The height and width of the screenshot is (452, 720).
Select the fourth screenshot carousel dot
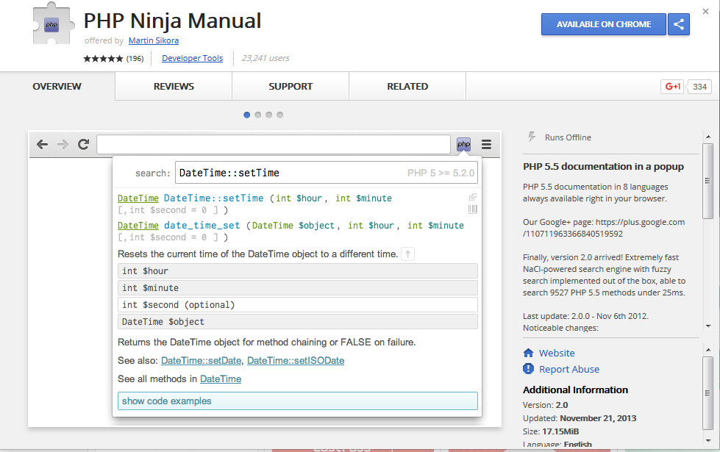tap(280, 115)
